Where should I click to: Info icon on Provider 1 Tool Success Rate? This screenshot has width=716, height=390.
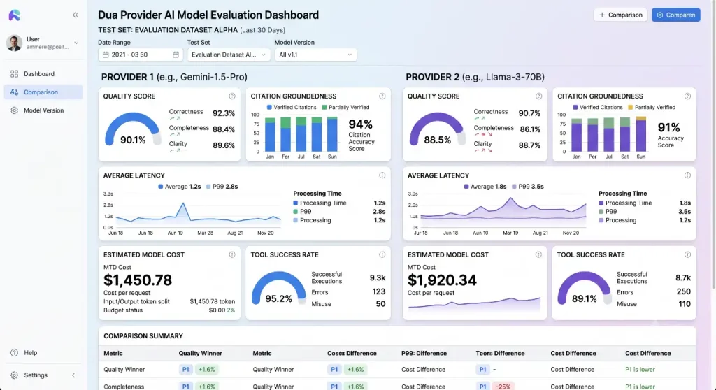pos(382,255)
